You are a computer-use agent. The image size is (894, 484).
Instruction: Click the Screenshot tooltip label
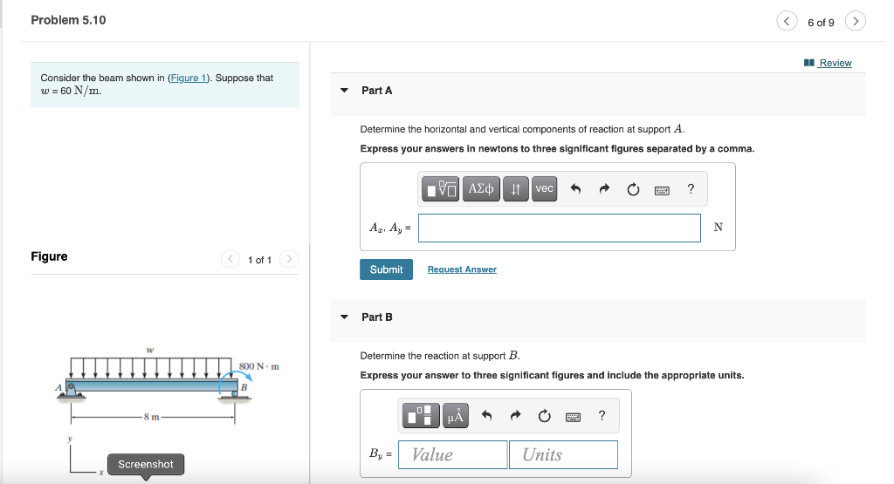coord(146,464)
